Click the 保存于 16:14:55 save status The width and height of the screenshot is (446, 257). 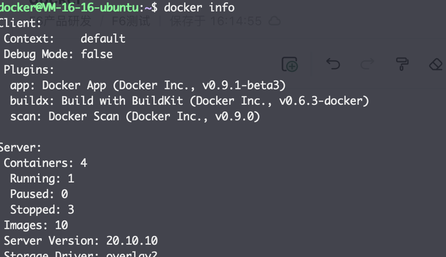point(216,21)
